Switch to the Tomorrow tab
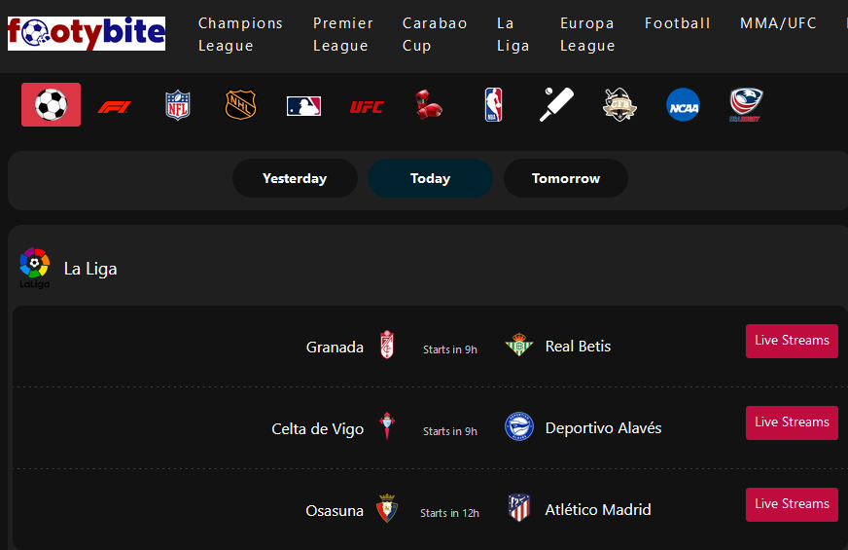848x550 pixels. [566, 178]
